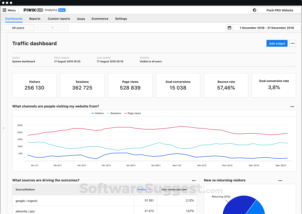Open the sources widget ellipsis menu
This screenshot has width=302, height=214.
tap(194, 180)
